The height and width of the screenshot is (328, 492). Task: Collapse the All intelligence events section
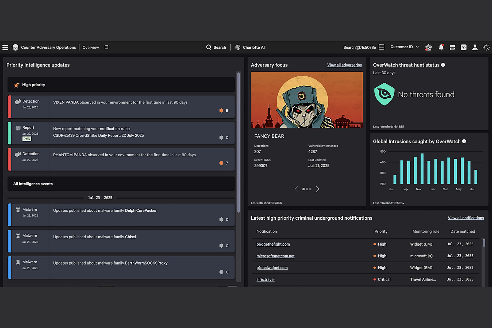121,184
